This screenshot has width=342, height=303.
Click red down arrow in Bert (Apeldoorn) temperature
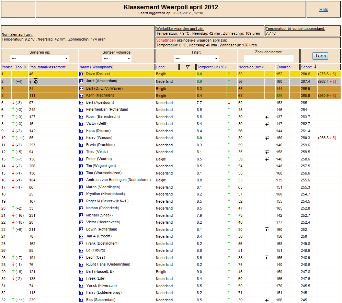pos(229,102)
